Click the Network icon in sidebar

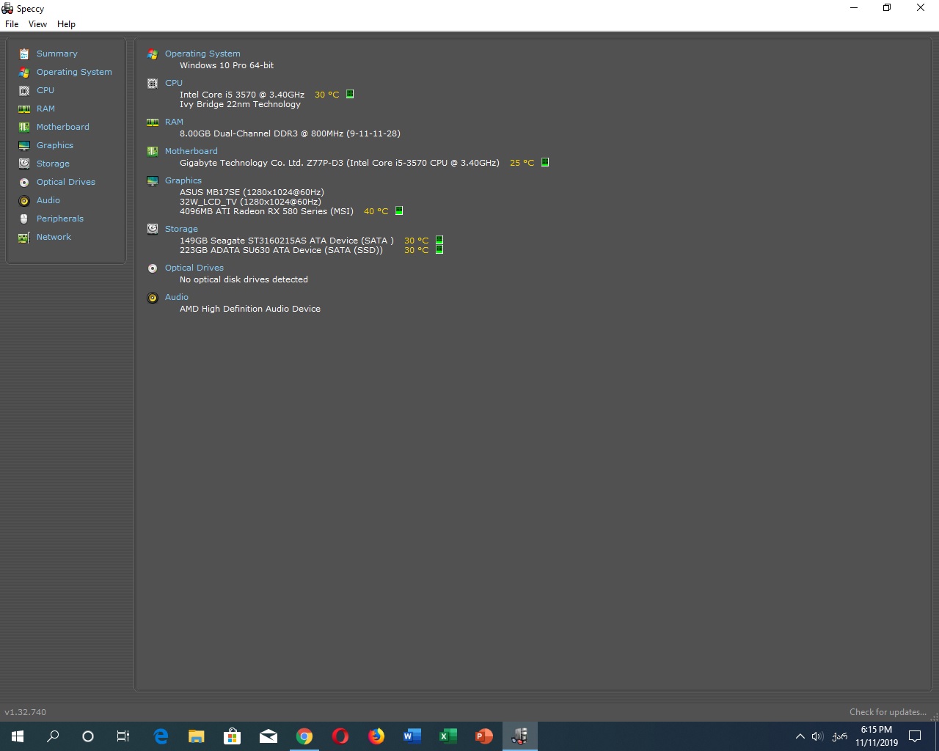tap(24, 237)
